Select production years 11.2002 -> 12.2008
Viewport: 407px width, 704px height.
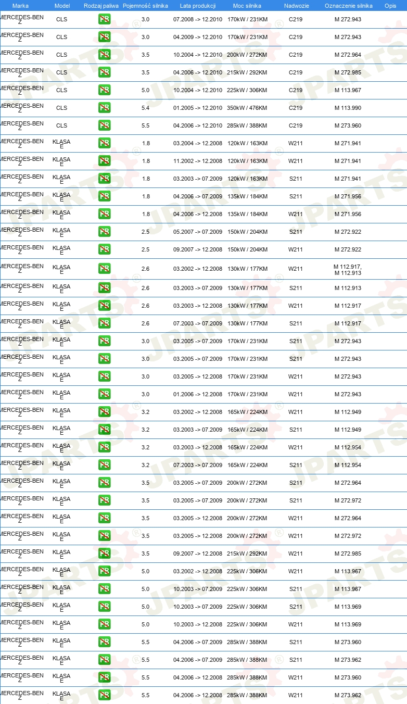198,161
